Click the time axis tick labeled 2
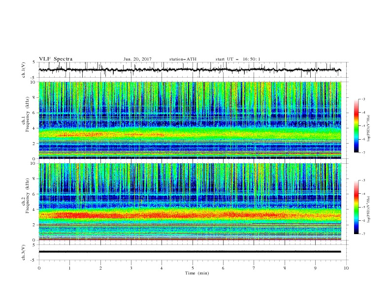The height and width of the screenshot is (301, 390). [x=100, y=268]
